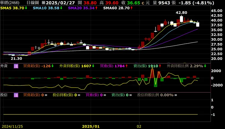Click the small square icon before the date 2025/02/27

(43, 3)
